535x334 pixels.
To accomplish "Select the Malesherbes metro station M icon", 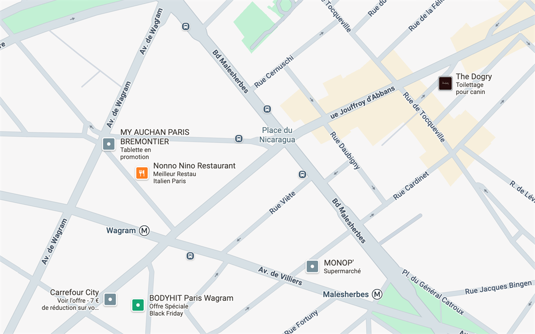I will [x=377, y=294].
